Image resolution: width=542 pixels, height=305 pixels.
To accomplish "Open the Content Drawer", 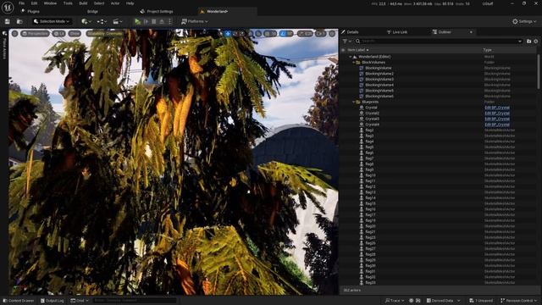I will (x=19, y=301).
